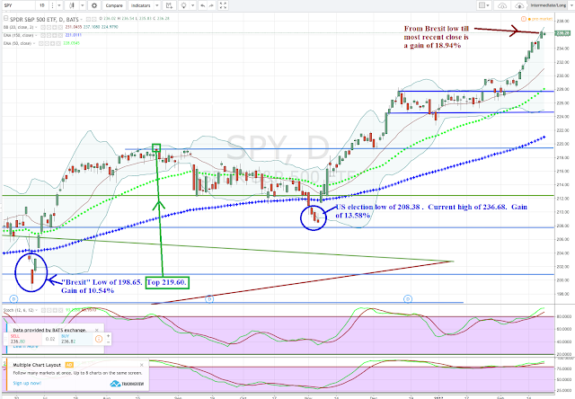Click the Compare button
The image size is (575, 399).
114,5
